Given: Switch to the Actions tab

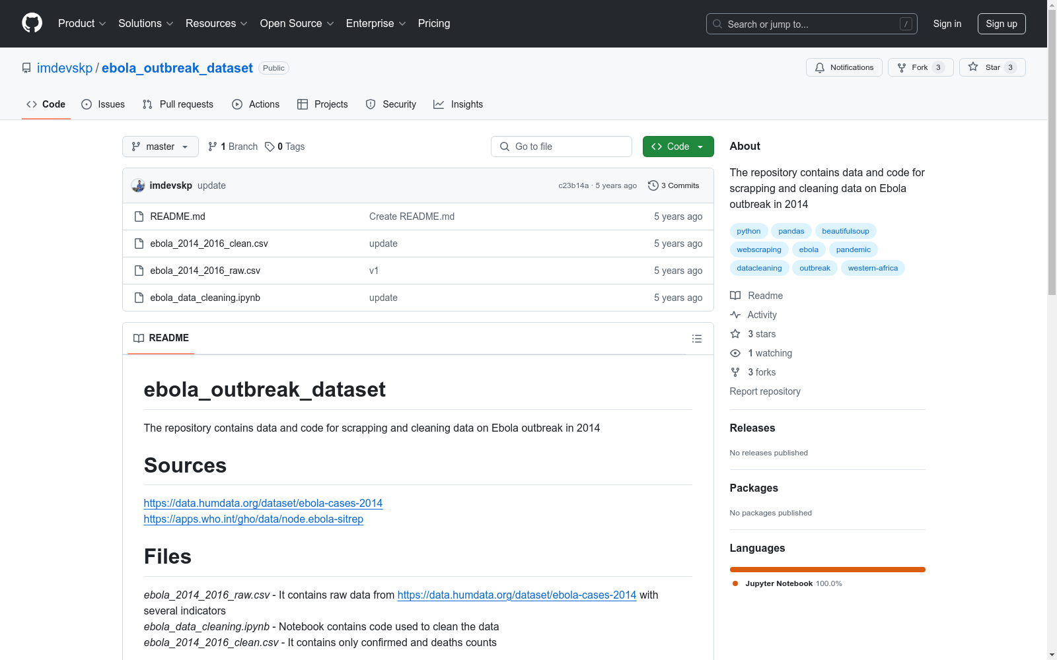Looking at the screenshot, I should [x=256, y=104].
